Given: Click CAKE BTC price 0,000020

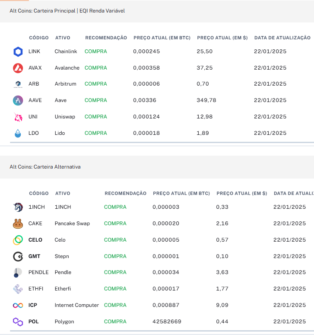Looking at the screenshot, I should click(166, 223).
